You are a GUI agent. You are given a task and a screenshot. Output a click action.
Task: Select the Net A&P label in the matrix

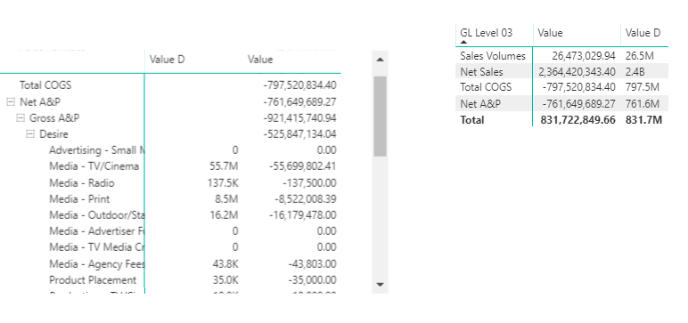[40, 102]
